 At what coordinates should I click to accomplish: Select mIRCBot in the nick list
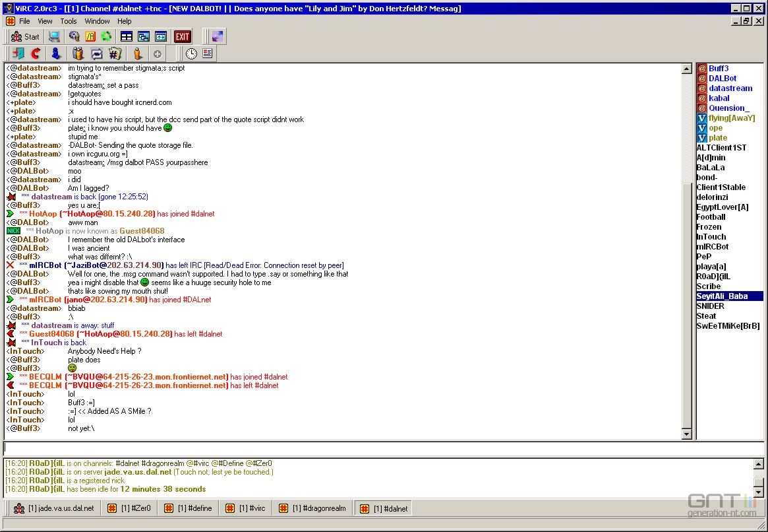(729, 247)
